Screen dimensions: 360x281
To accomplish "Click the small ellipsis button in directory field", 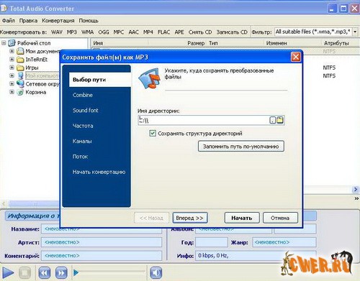I will (x=273, y=120).
